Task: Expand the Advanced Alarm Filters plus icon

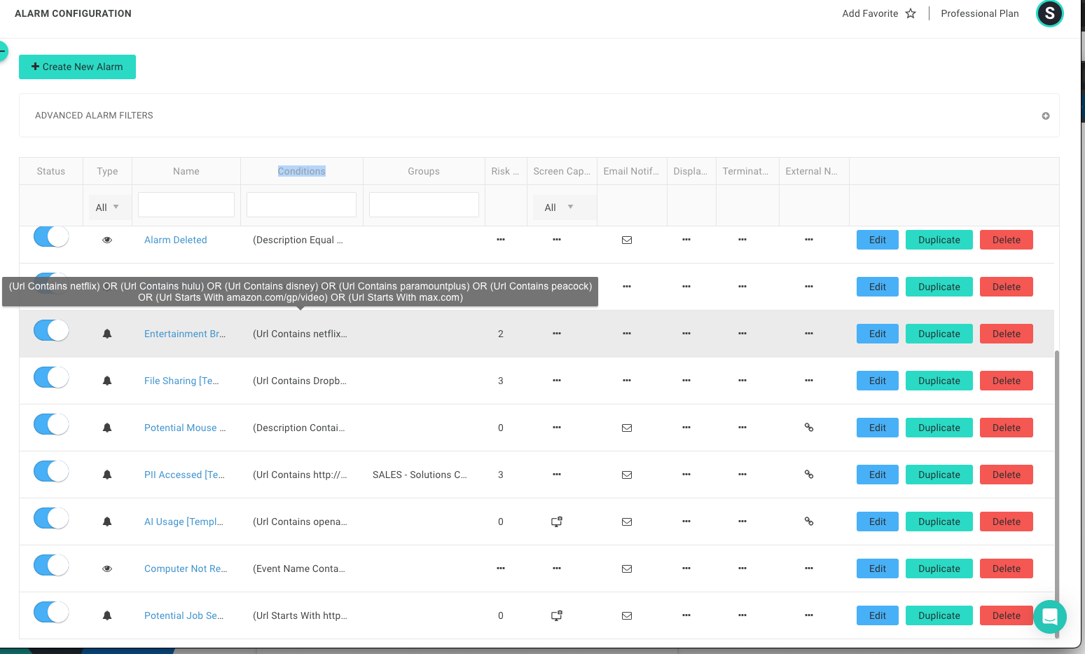Action: coord(1045,116)
